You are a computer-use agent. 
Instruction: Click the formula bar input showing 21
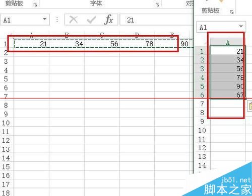click(x=157, y=20)
